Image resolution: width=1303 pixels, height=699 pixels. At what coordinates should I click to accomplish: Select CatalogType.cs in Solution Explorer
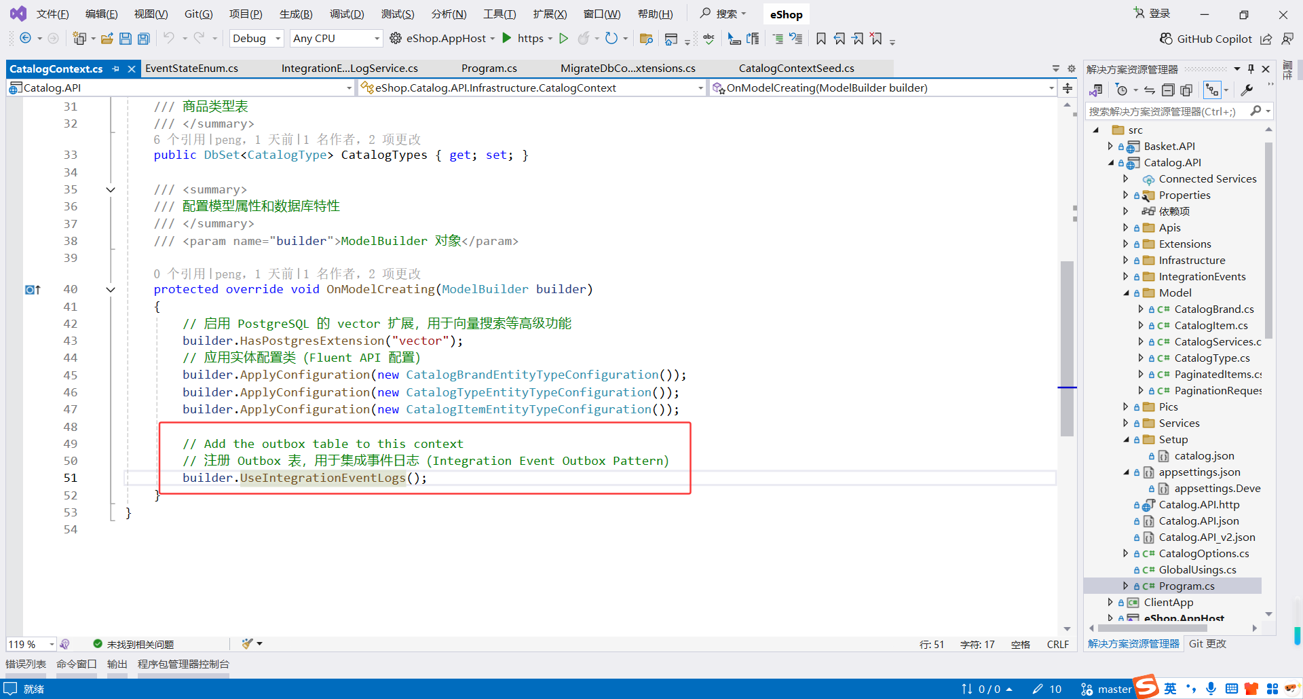[1207, 358]
